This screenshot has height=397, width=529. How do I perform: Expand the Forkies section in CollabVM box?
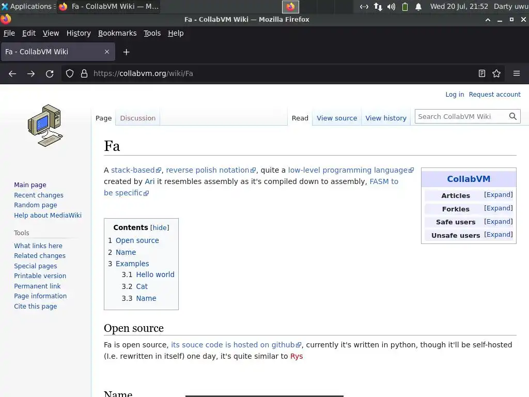tap(499, 208)
